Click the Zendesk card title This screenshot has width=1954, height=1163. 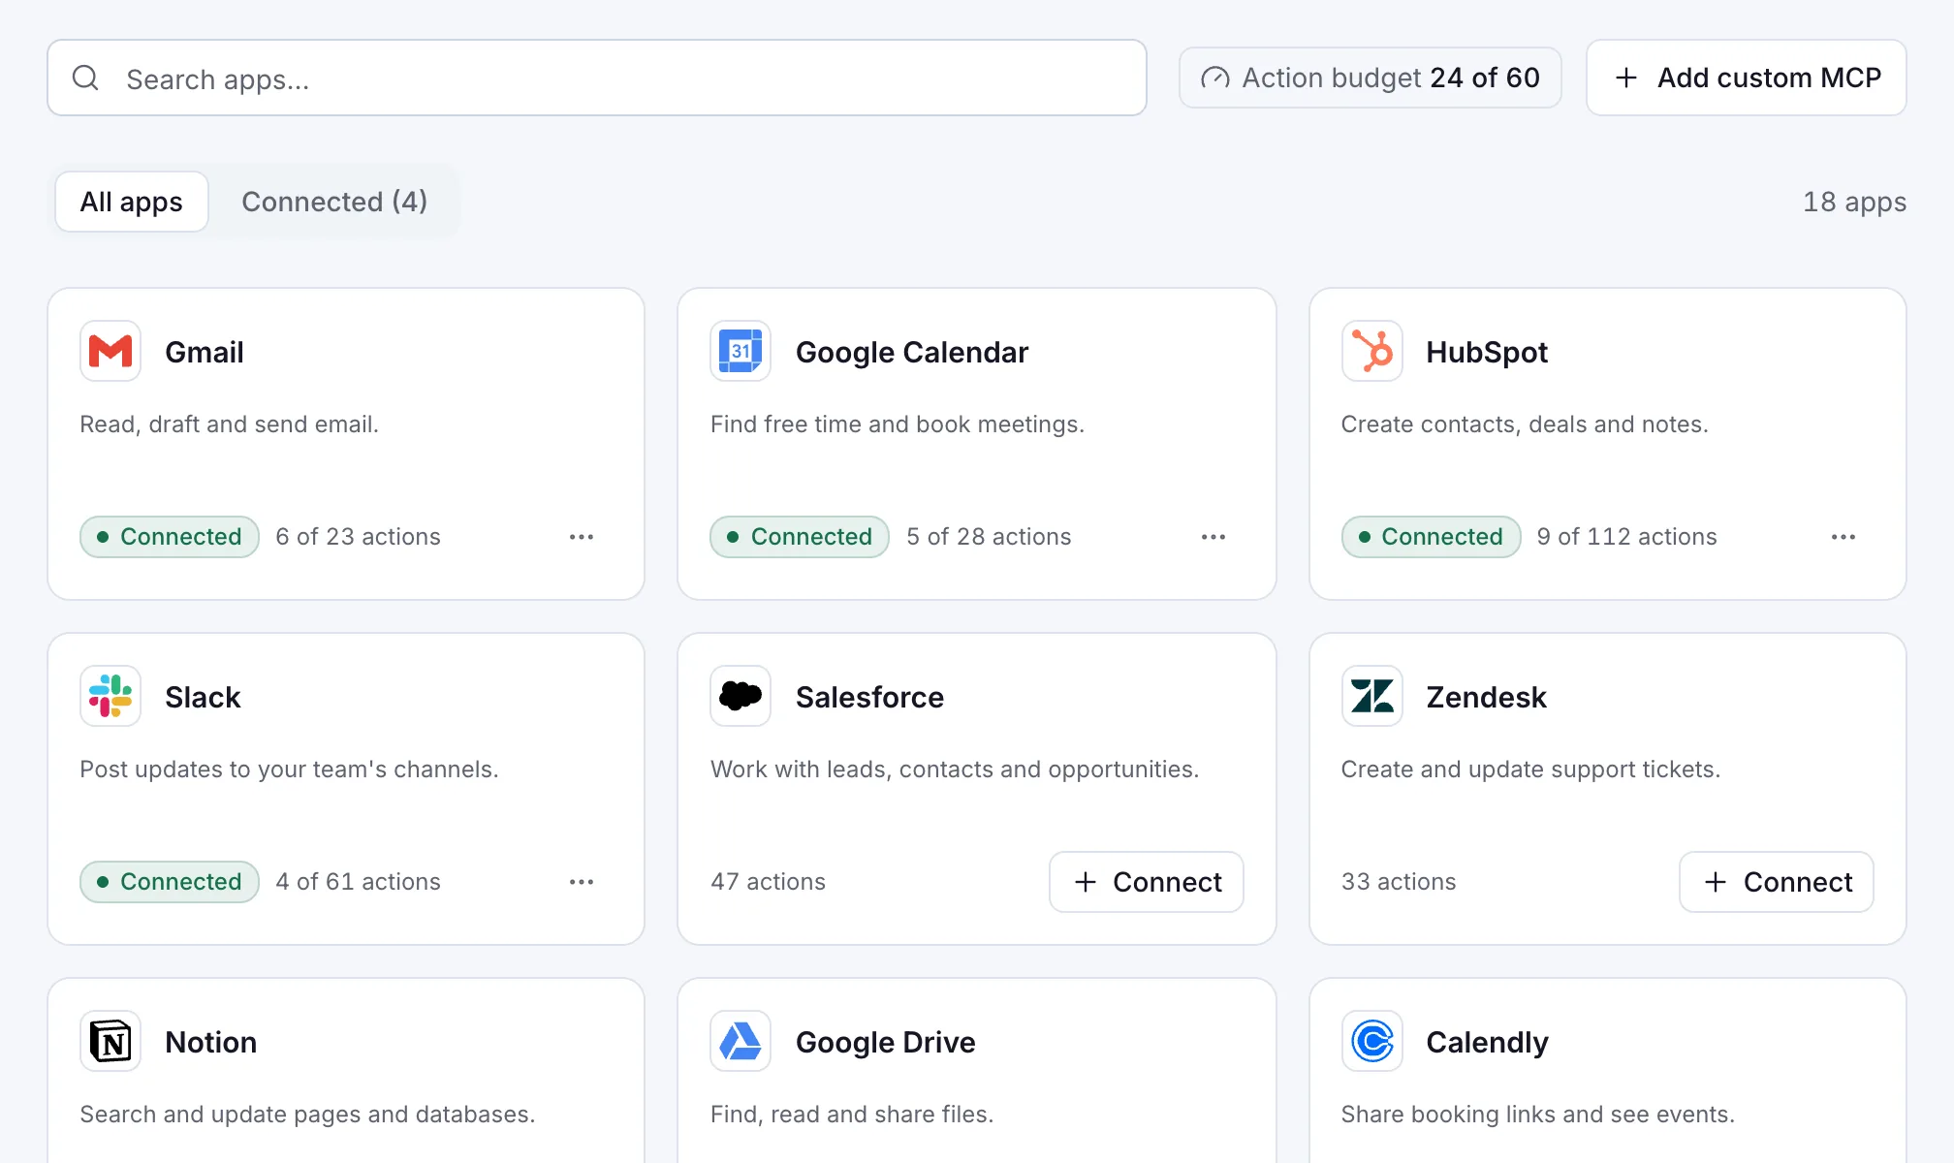click(x=1486, y=697)
